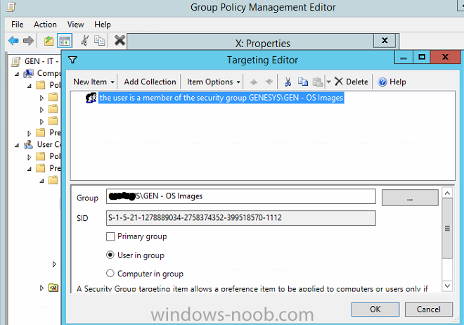Click the paste icon in Targeting Editor toolbar
The image size is (464, 325).
pos(317,82)
